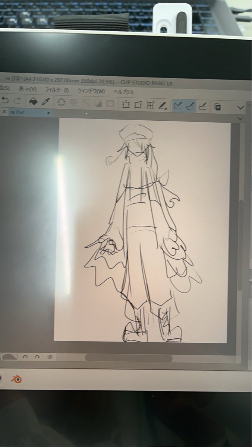Viewport: 252px width, 447px height.
Task: Close the 'ra びる*' canvas tab
Action: click(x=4, y=111)
